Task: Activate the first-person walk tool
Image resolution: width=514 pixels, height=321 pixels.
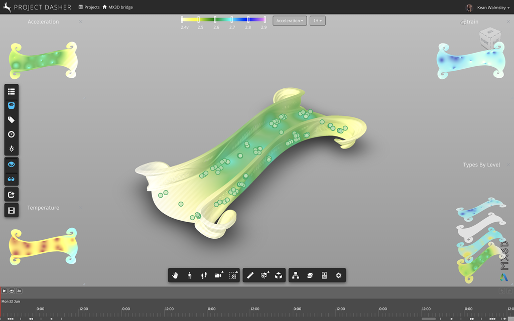Action: 190,275
